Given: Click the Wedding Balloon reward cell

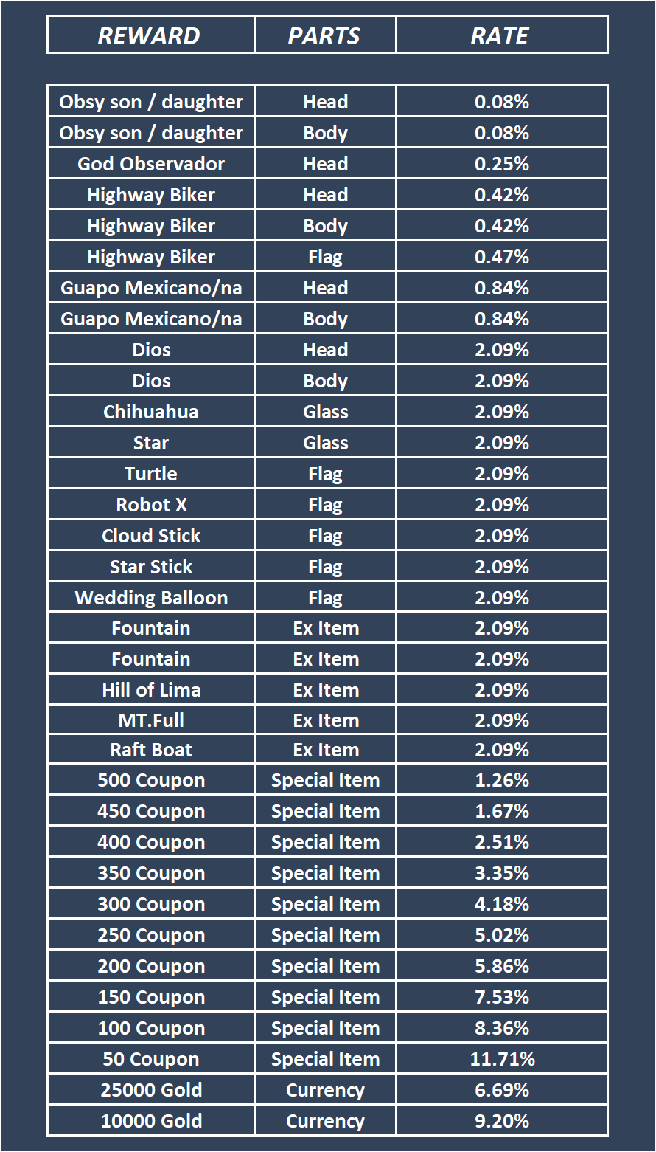Looking at the screenshot, I should coord(151,598).
